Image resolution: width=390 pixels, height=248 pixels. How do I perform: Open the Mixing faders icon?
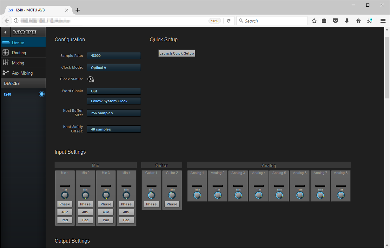5,63
